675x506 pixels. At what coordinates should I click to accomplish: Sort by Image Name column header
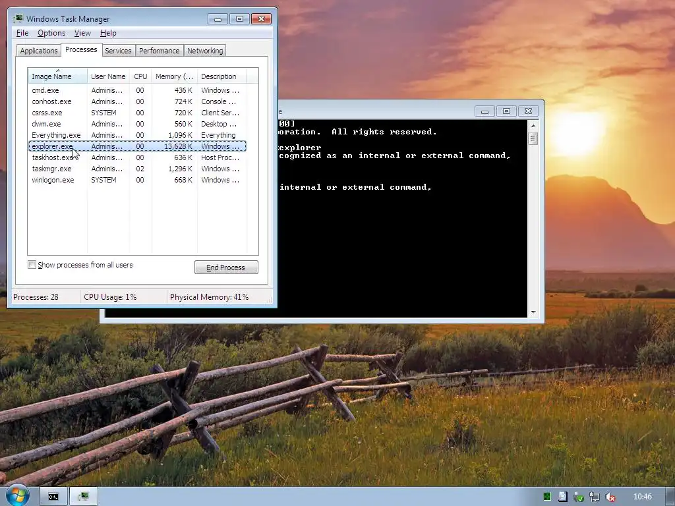point(58,76)
